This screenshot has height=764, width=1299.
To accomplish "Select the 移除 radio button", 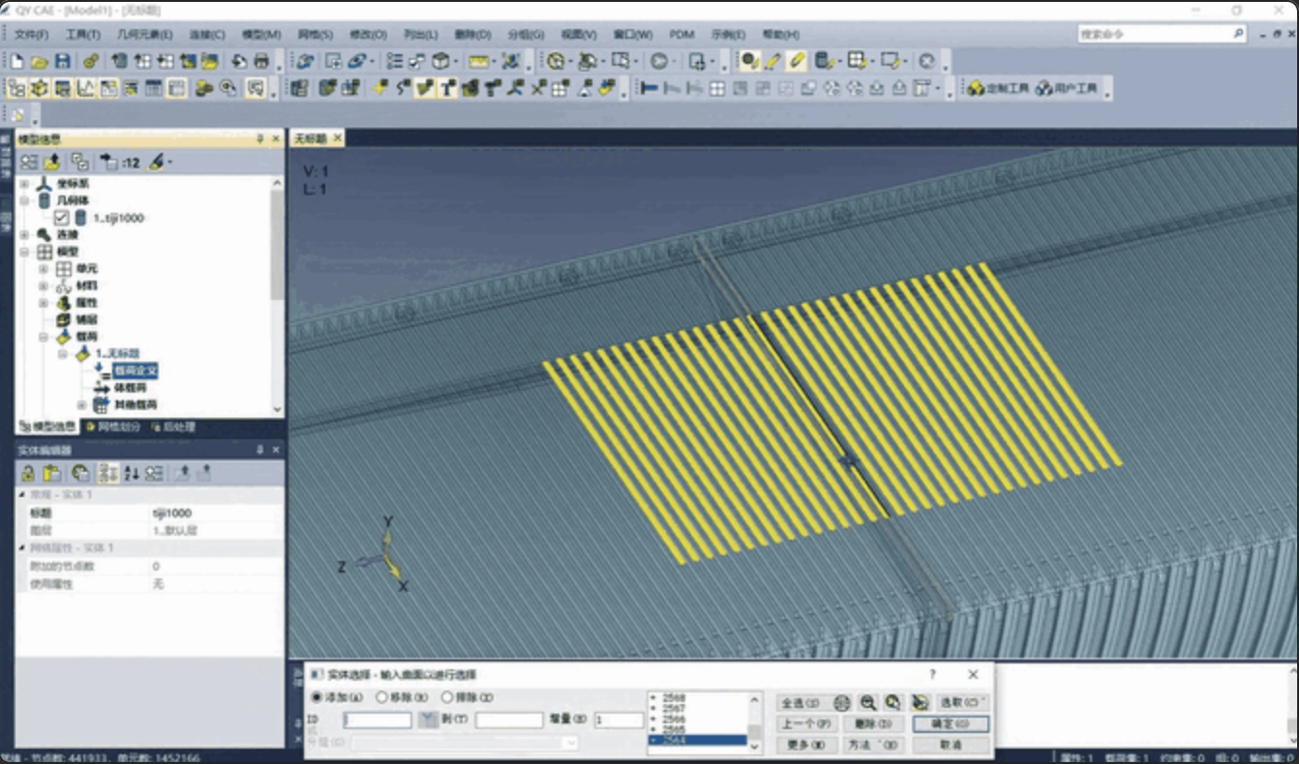I will click(381, 697).
